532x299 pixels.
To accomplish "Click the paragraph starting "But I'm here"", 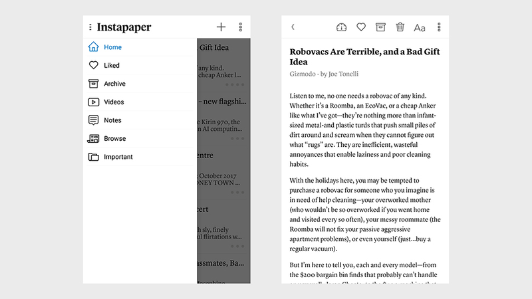I will pos(363,272).
